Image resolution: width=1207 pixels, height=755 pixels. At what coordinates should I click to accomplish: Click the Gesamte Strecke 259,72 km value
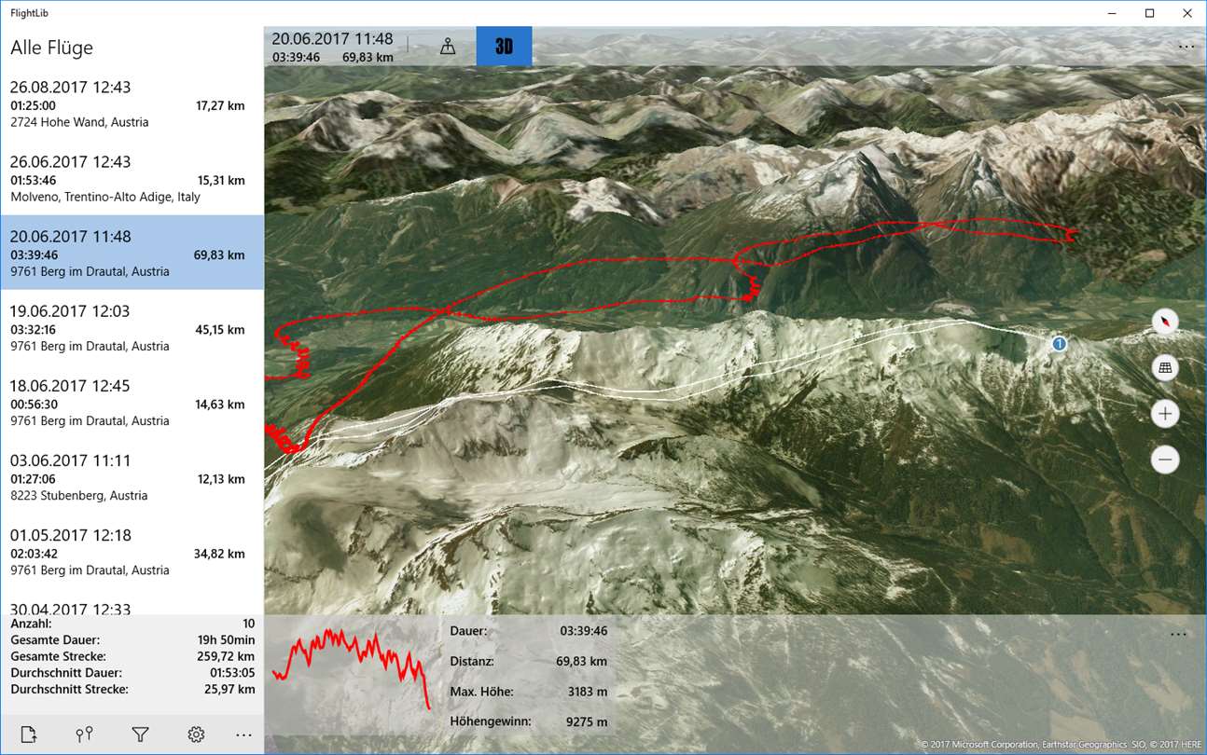tap(225, 656)
